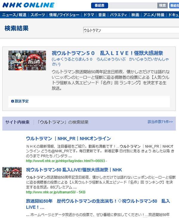Click the 「ウルトラマン」の検索結果 heading text

[63, 122]
